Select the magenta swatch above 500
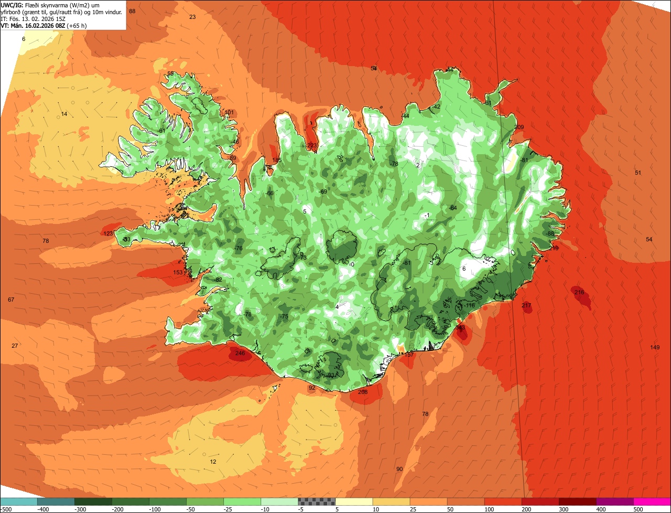The width and height of the screenshot is (671, 513). tap(652, 502)
